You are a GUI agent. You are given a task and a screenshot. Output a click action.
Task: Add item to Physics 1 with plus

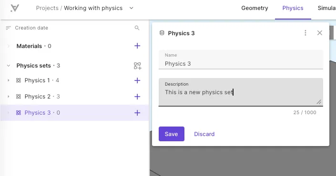coord(137,80)
